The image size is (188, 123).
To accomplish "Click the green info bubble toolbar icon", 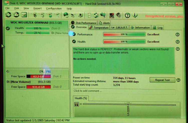I will [x=135, y=15].
